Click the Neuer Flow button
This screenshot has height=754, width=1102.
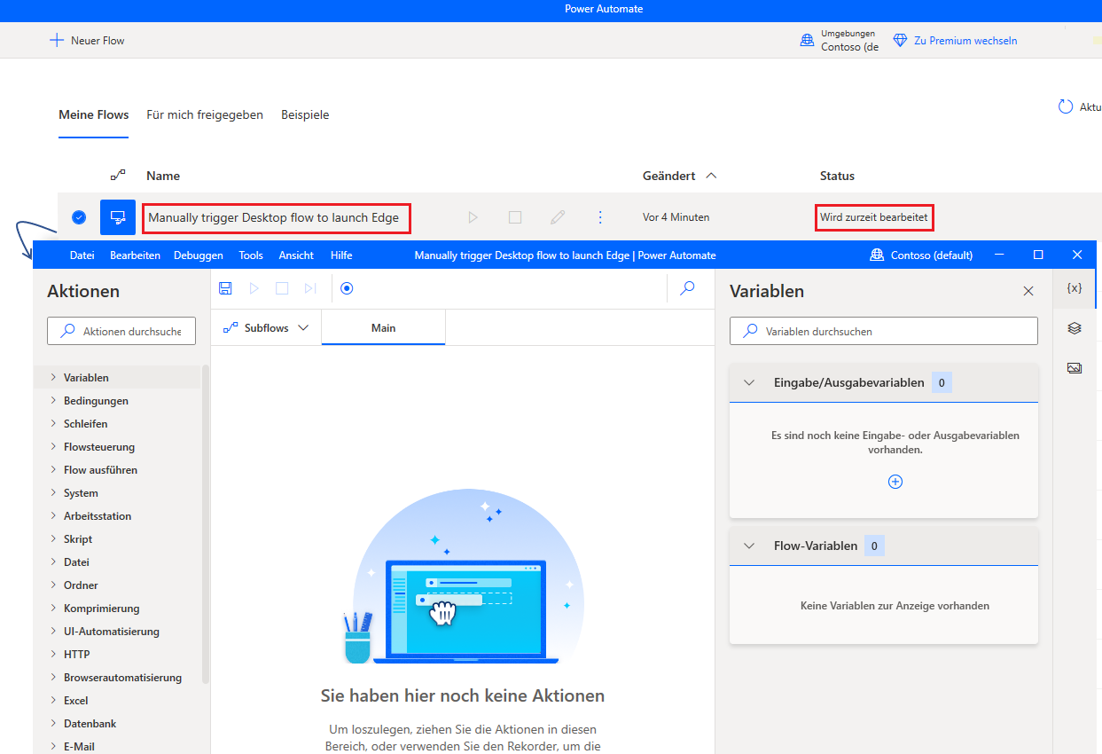pyautogui.click(x=87, y=40)
